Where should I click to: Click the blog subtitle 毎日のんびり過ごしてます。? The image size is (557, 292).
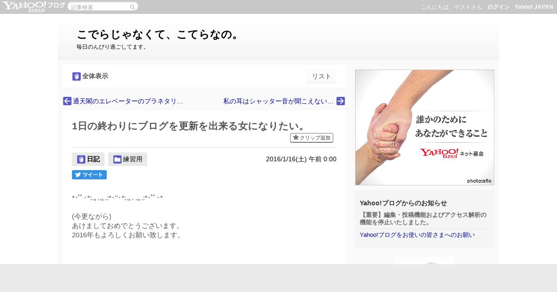point(112,47)
